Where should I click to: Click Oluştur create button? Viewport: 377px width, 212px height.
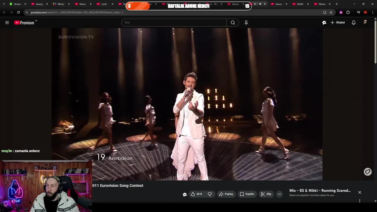(338, 23)
